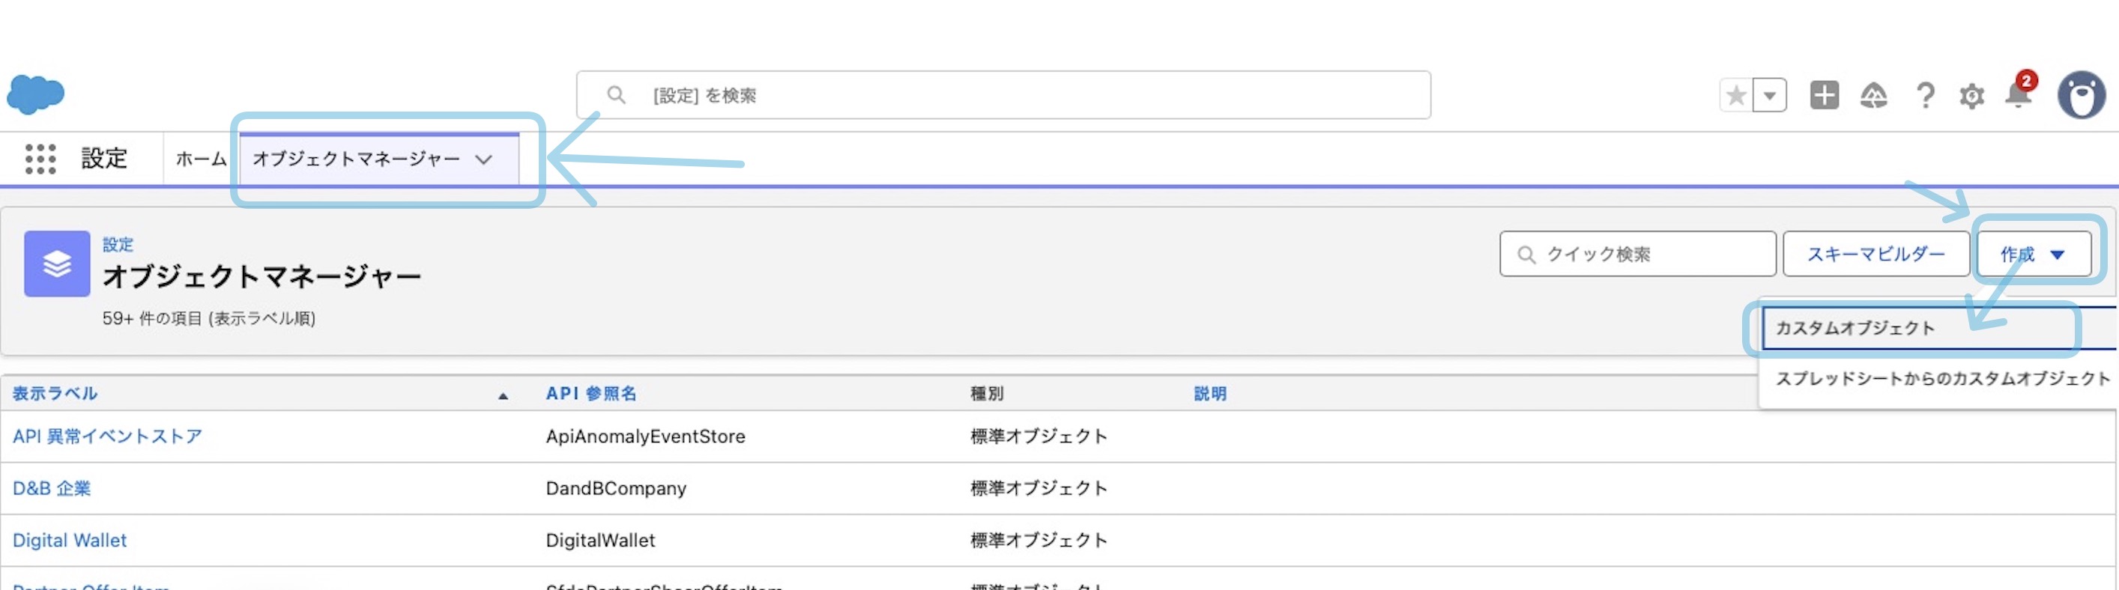The width and height of the screenshot is (2119, 590).
Task: Sort by the 表示ラベル column header
Action: (x=54, y=394)
